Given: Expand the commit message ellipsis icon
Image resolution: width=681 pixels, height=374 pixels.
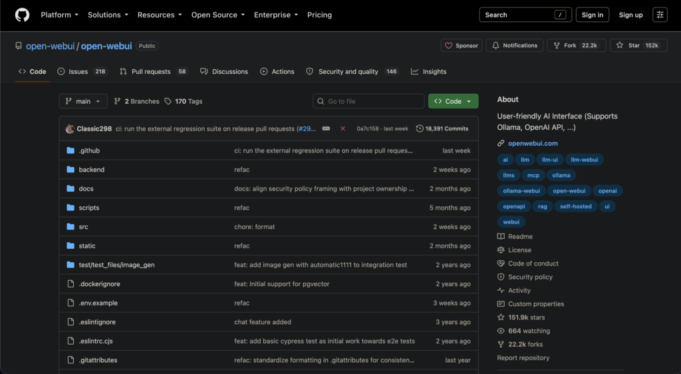Looking at the screenshot, I should 326,128.
